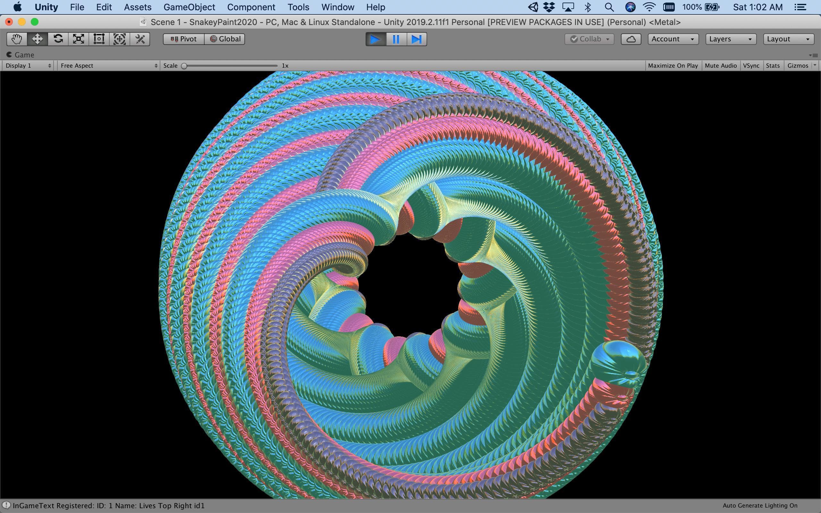
Task: Click the InGameText Registered log message
Action: click(x=109, y=506)
